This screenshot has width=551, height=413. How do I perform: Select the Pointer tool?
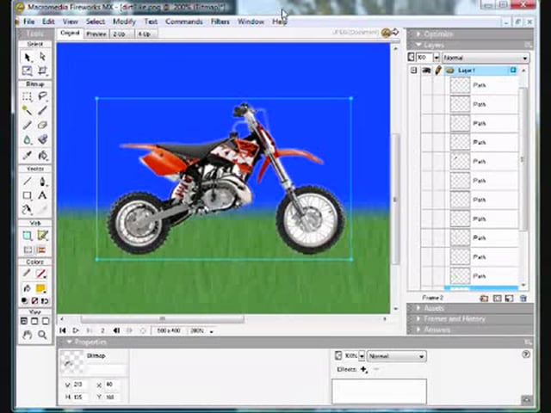[x=27, y=57]
